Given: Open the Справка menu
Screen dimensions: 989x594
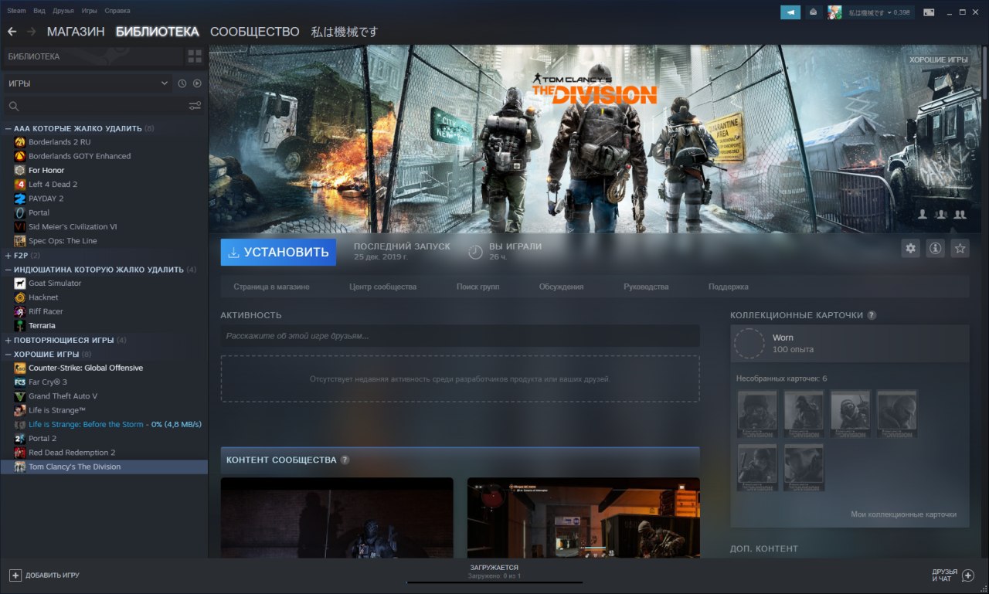Looking at the screenshot, I should click(x=117, y=11).
